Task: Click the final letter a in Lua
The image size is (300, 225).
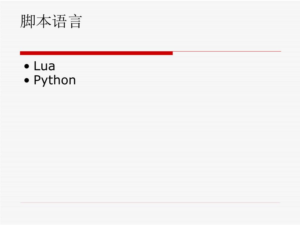Action: coord(52,67)
